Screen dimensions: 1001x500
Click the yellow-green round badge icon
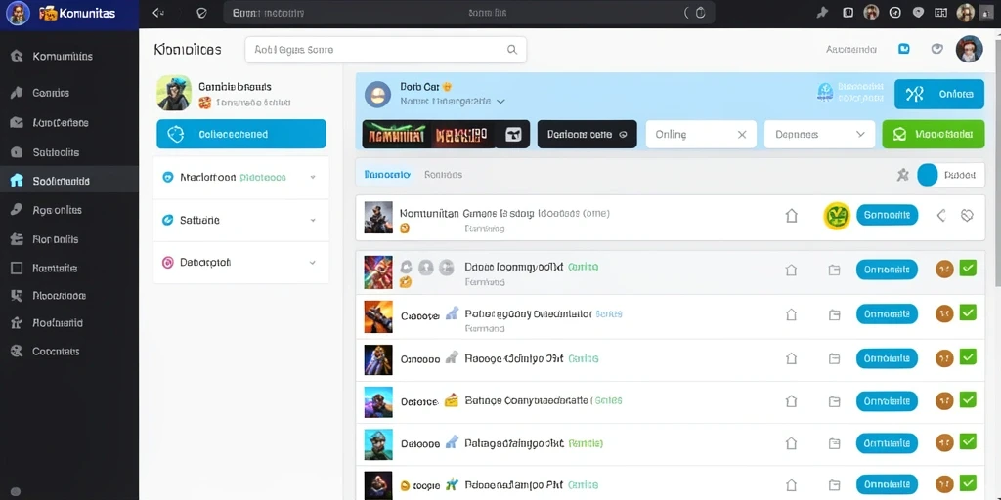[837, 216]
